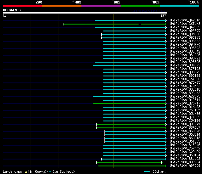The image size is (202, 174).
Task: Click the UniRef100_B4FD46 label
Action: (x=185, y=145)
